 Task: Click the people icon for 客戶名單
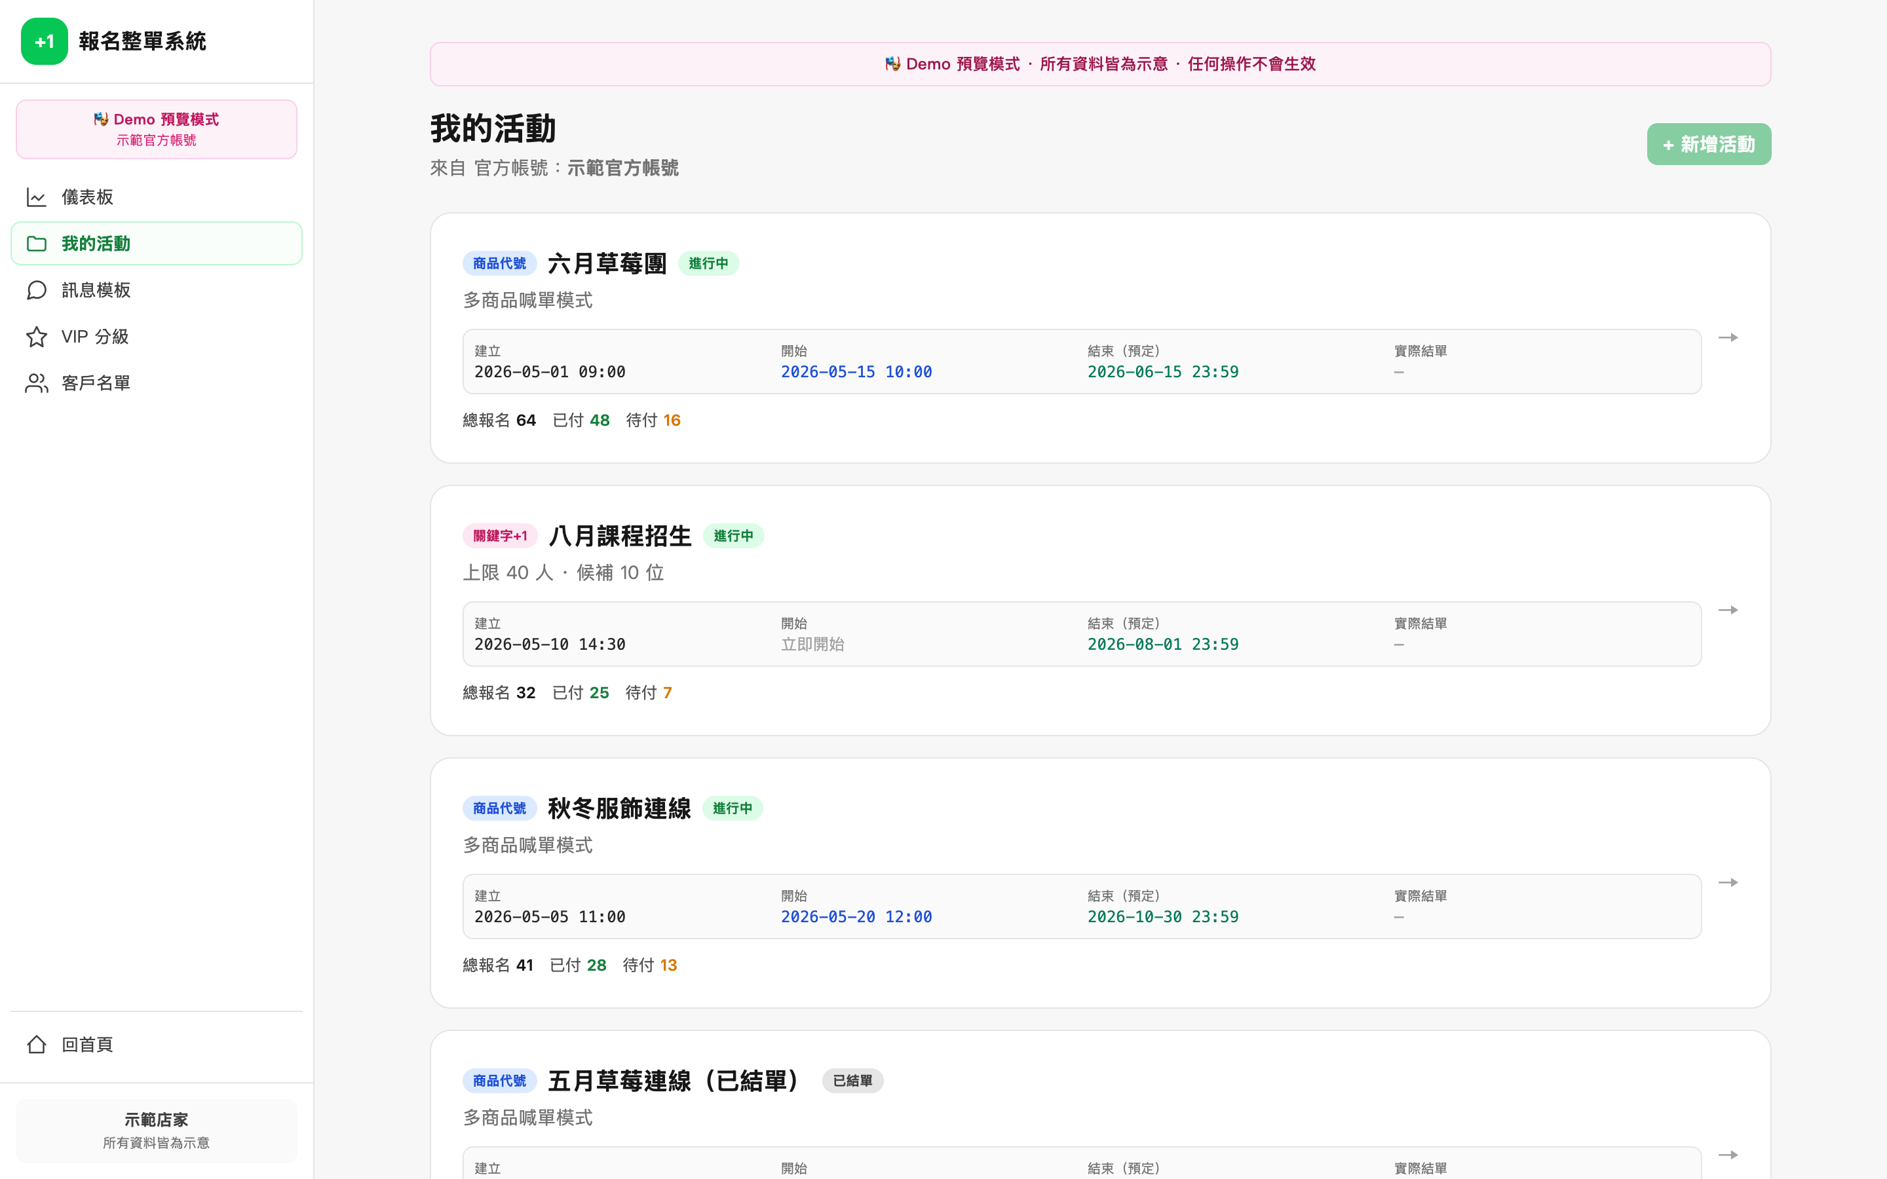pos(37,383)
